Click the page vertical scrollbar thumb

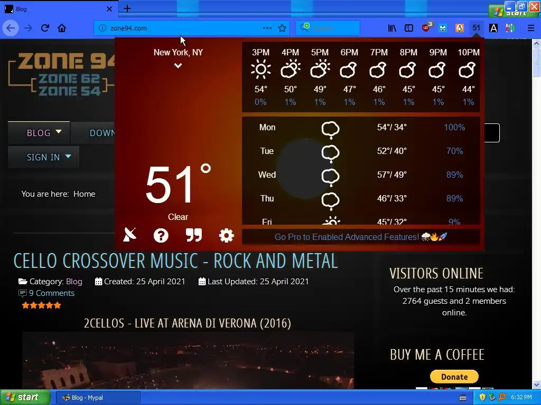[x=536, y=62]
